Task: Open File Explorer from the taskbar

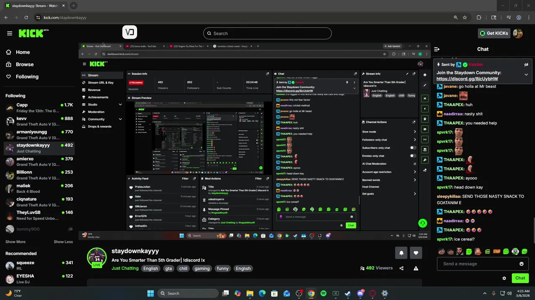Action: pos(250,293)
